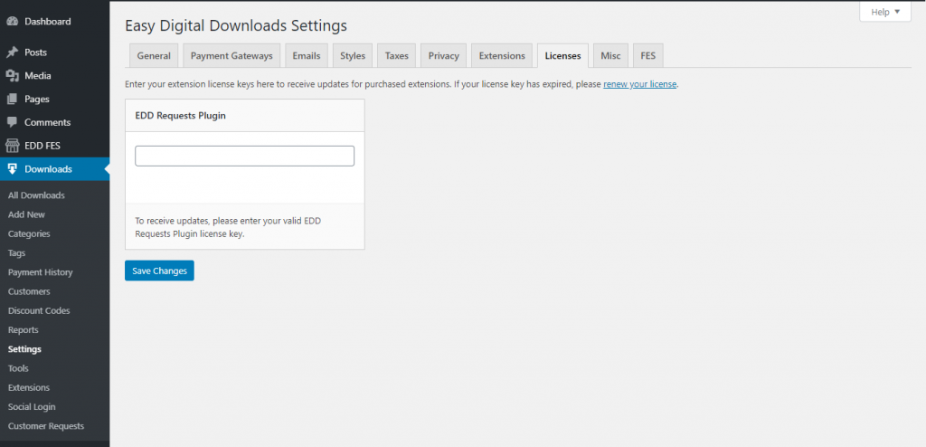Go to the Taxes tab
926x447 pixels.
click(397, 55)
